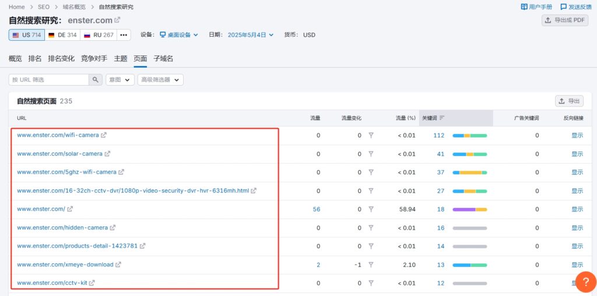
Task: Click 显示 backlinks link in xmeye-download row
Action: pos(577,265)
